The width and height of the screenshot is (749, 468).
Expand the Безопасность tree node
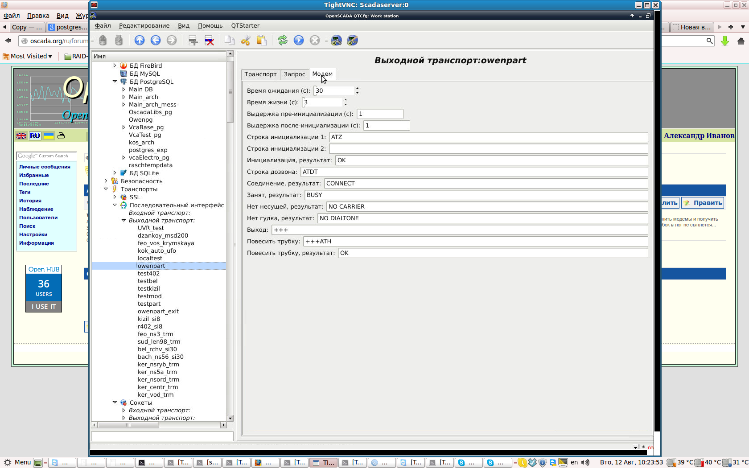pos(106,181)
